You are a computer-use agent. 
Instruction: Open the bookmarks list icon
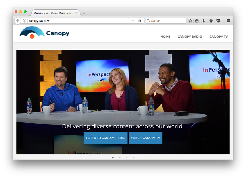[197, 21]
